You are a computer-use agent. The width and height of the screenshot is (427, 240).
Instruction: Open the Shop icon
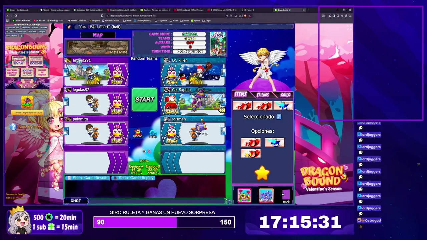pos(244,196)
